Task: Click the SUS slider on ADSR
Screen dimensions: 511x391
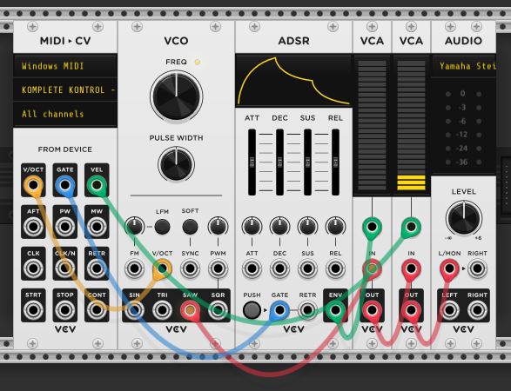Action: coord(307,162)
